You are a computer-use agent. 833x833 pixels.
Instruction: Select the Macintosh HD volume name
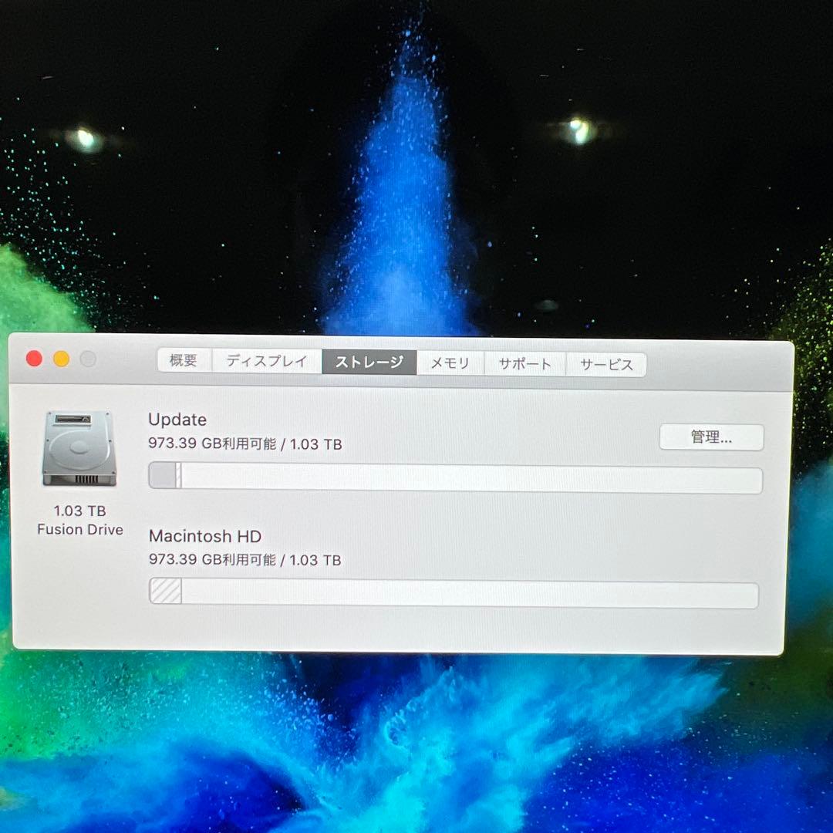pos(204,537)
